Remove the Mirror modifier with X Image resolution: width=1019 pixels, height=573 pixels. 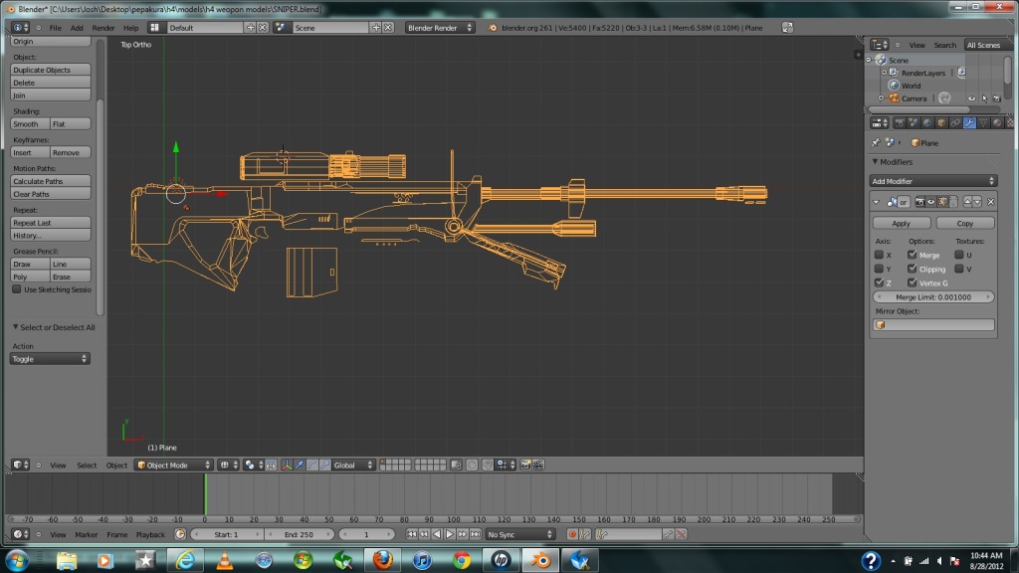click(991, 202)
